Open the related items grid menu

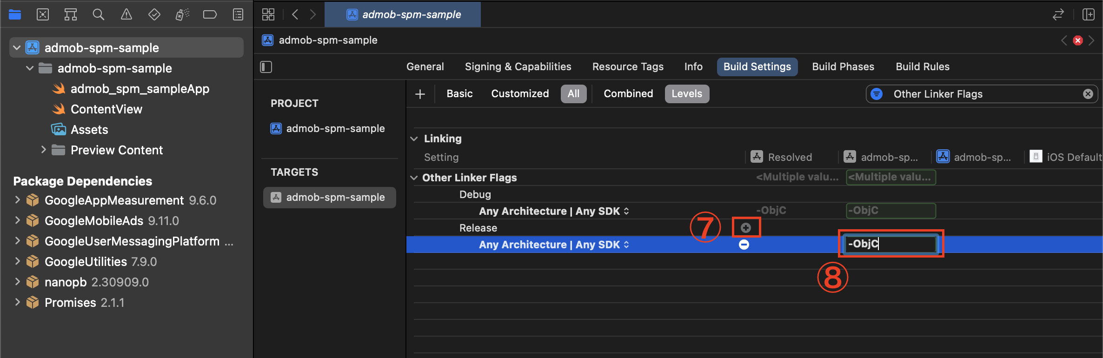click(268, 14)
